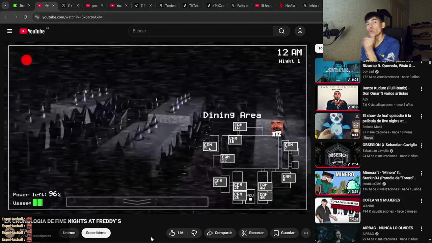Save video with the Guardar button
This screenshot has height=243, width=432.
[x=284, y=233]
